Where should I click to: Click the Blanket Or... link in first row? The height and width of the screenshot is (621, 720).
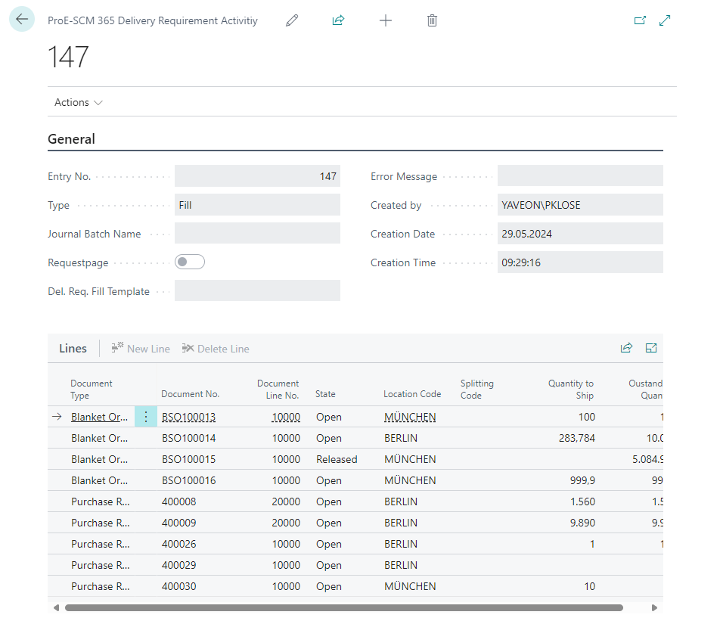point(100,417)
